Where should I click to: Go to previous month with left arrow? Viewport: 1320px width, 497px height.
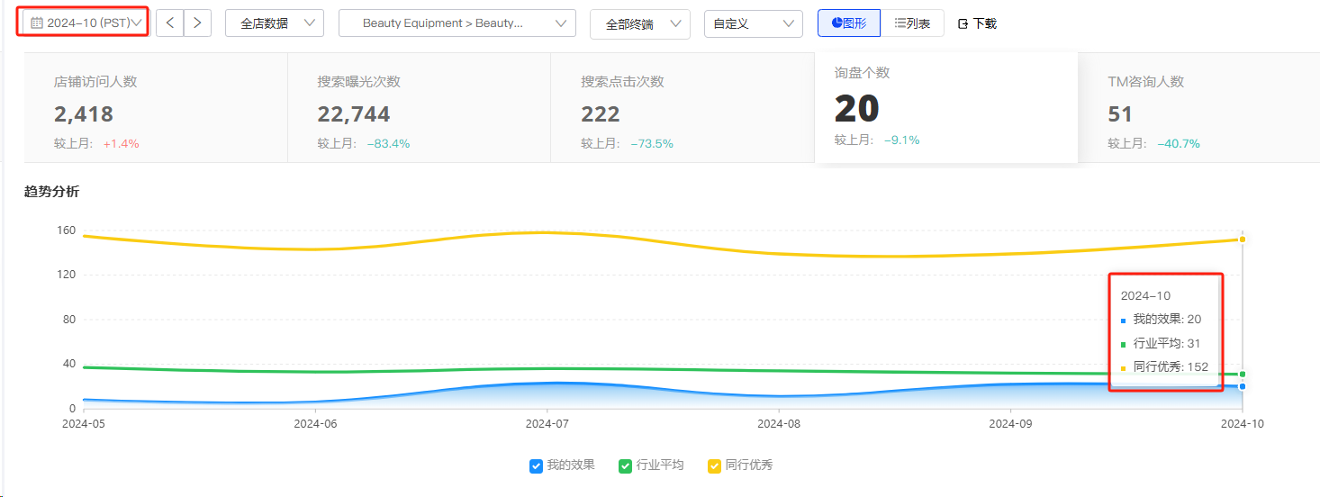click(170, 23)
